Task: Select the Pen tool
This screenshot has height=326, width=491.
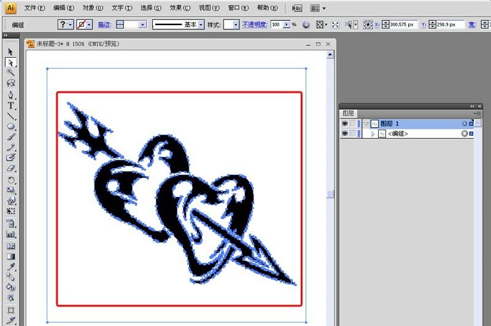Action: [x=10, y=95]
